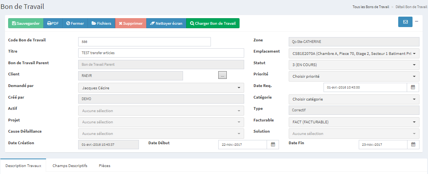This screenshot has height=174, width=428.
Task: Click the Date Fin input 23-nov.-2017
Action: pos(383,145)
